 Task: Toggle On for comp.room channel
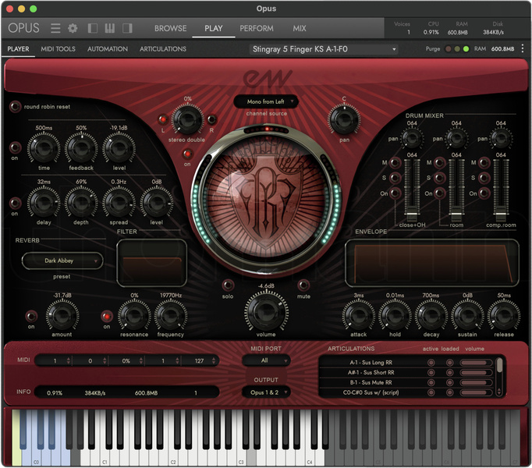484,193
